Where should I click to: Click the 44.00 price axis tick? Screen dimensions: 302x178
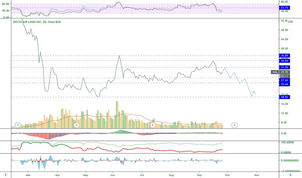285,39
